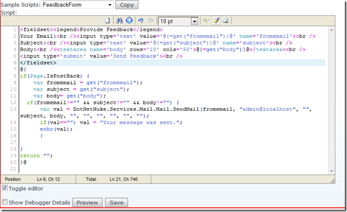Click 'DotNetNuke.Services.Mail.Mail.SendMail' call
Image resolution: width=347 pixels, height=212 pixels.
tap(136, 109)
